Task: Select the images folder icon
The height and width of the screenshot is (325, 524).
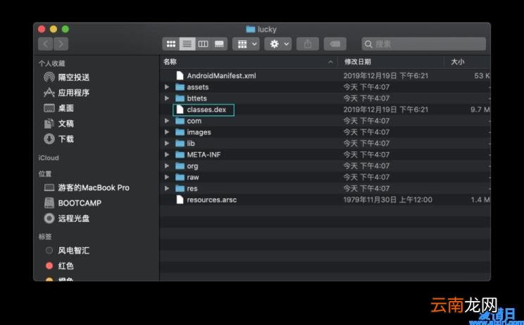Action: tap(180, 132)
